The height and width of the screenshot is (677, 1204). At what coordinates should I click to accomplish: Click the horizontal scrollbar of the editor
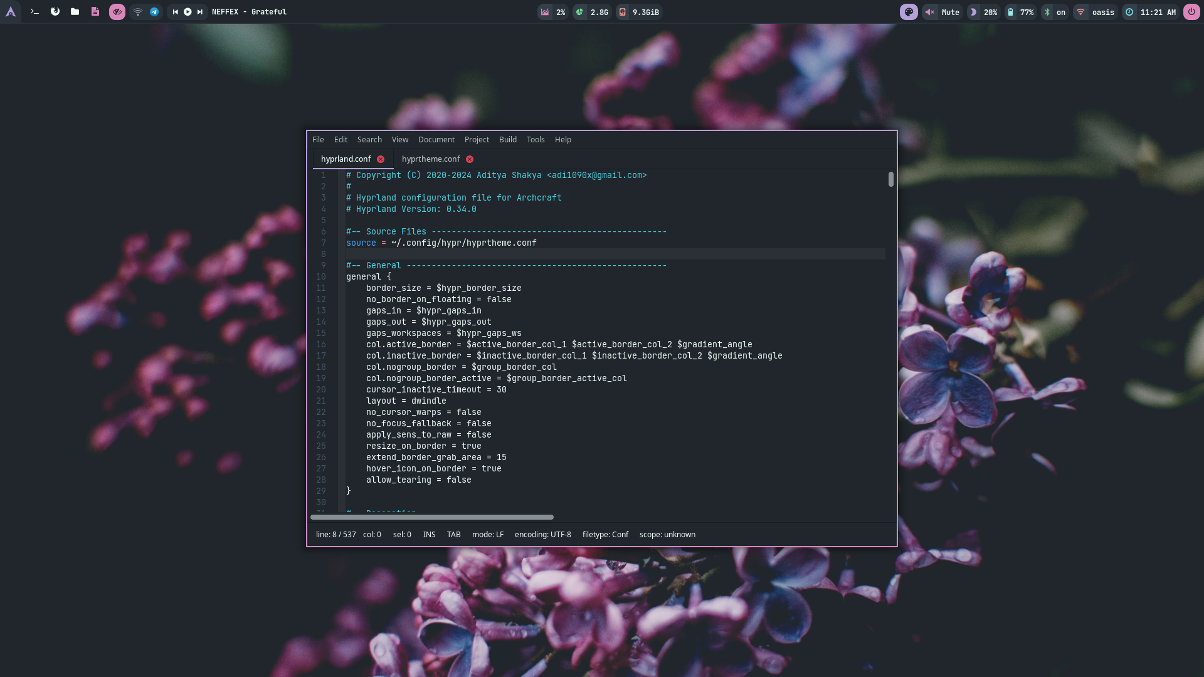[431, 517]
